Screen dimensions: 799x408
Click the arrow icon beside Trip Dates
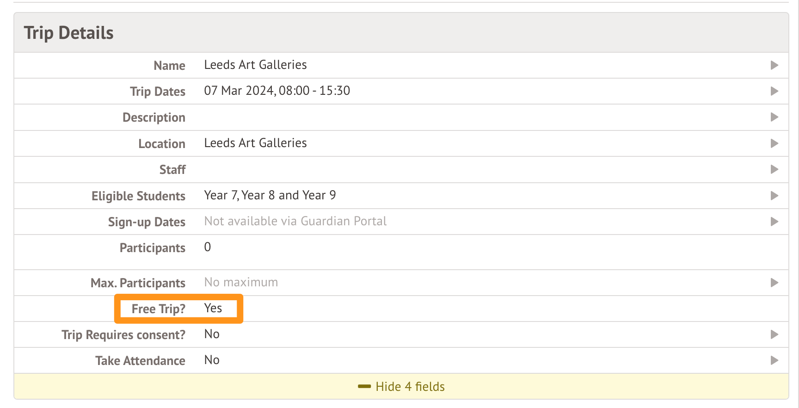click(774, 91)
